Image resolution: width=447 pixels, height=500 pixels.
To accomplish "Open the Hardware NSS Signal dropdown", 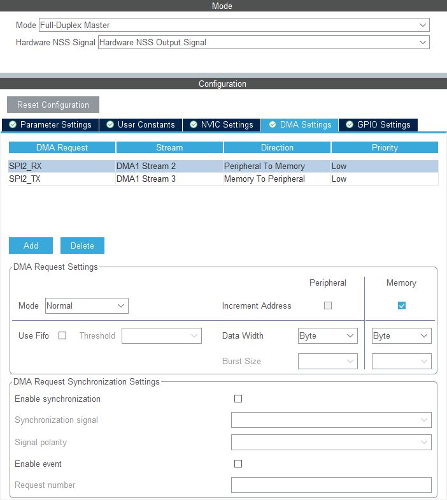I will 264,42.
